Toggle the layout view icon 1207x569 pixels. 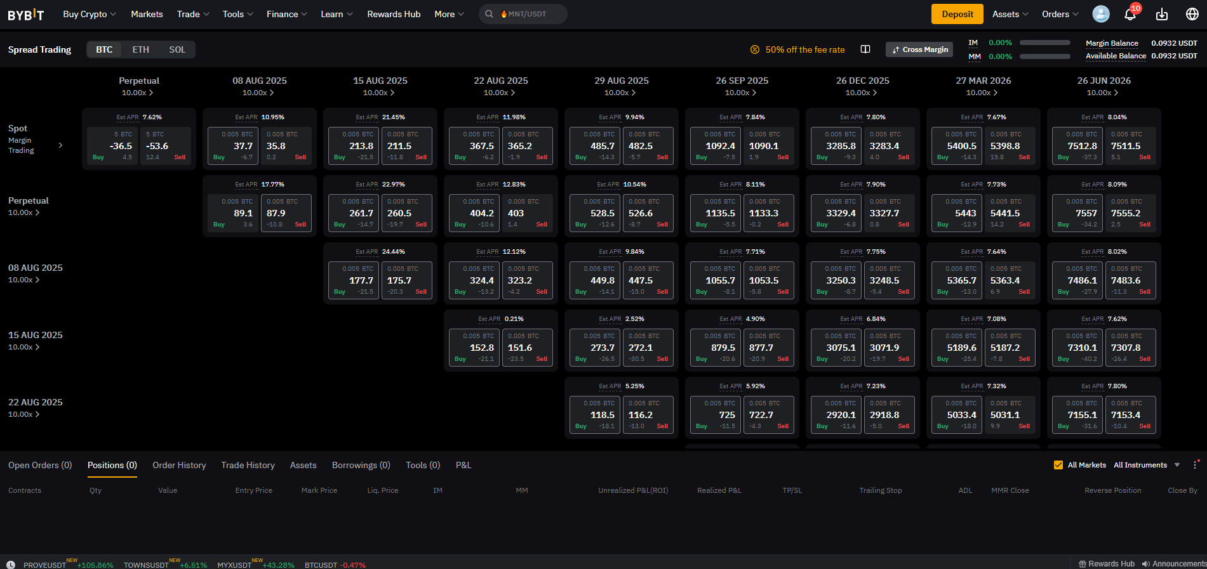pyautogui.click(x=865, y=49)
